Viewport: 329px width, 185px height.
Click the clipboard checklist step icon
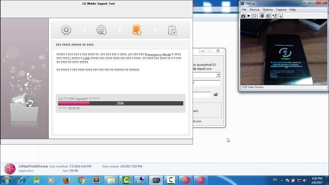(172, 30)
